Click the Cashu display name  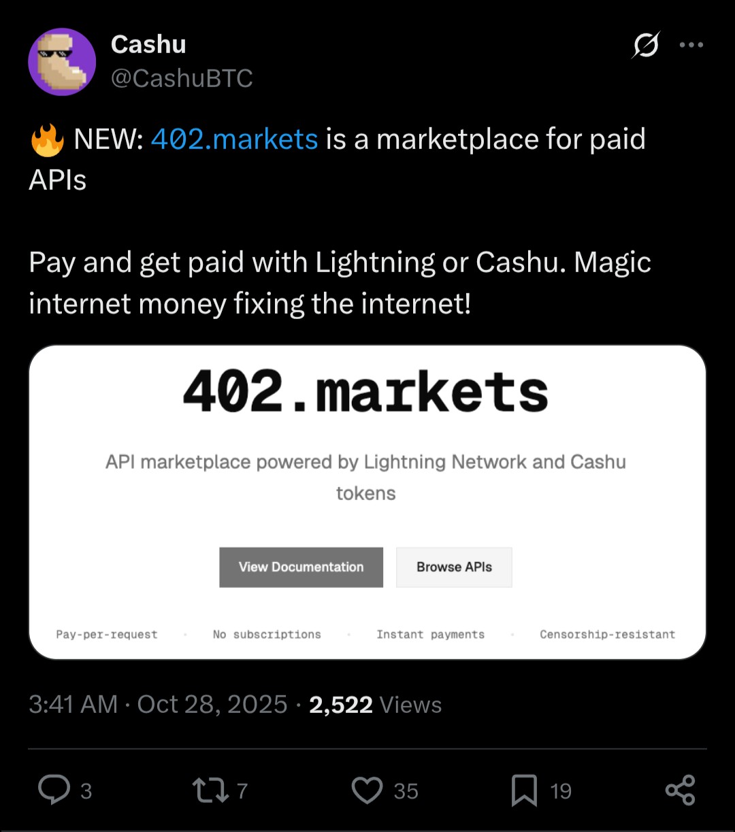148,44
